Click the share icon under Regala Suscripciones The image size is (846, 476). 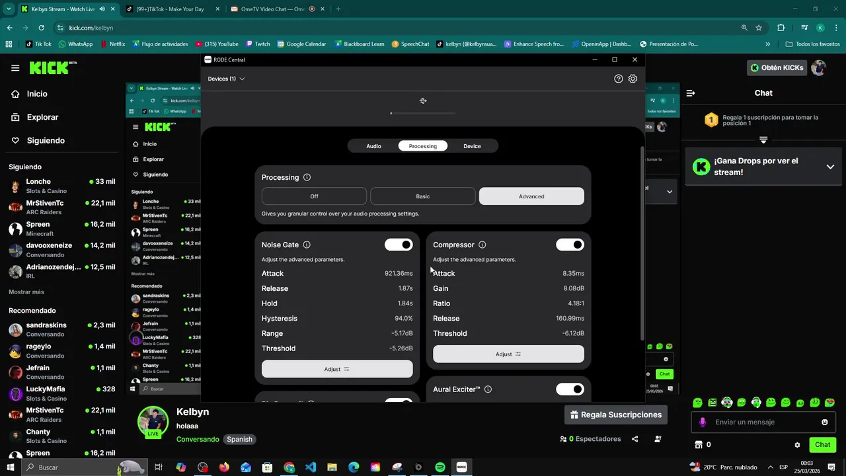635,439
